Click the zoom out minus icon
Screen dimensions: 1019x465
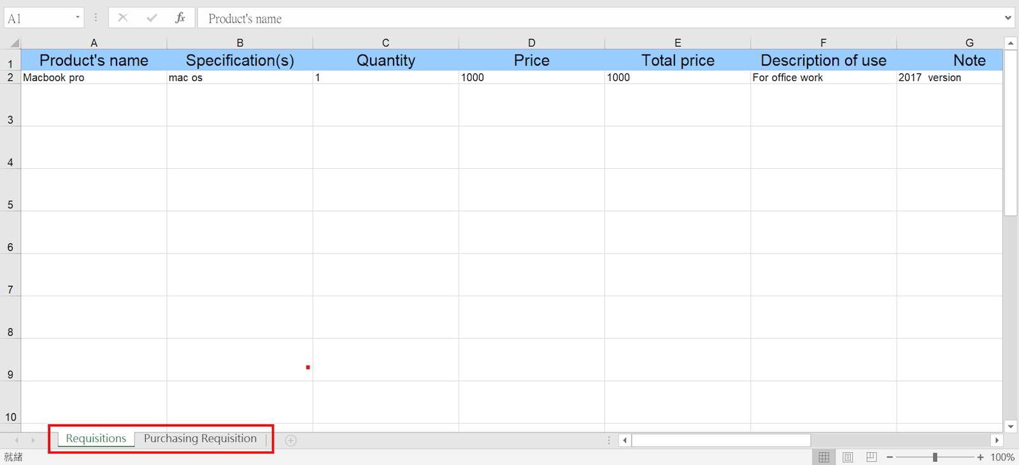coord(890,457)
